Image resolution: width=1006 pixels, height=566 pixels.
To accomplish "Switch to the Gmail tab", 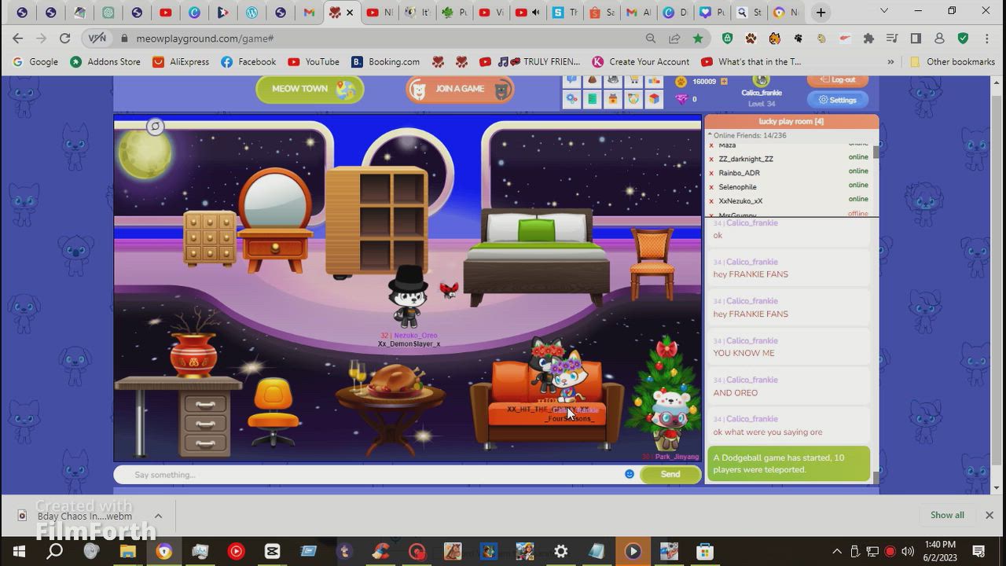I will point(309,13).
